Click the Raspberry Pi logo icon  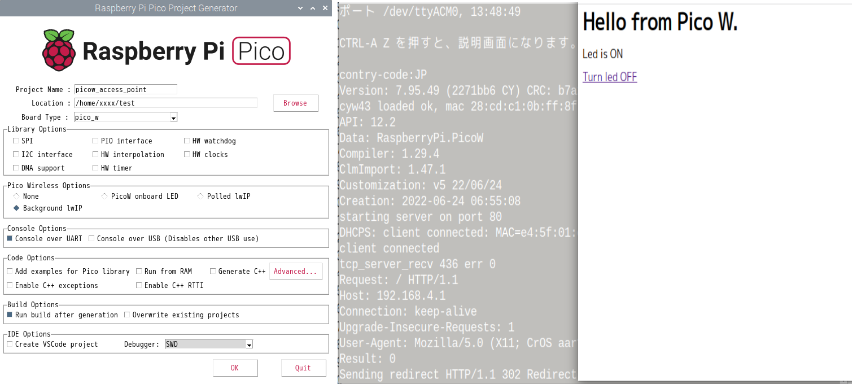(59, 51)
